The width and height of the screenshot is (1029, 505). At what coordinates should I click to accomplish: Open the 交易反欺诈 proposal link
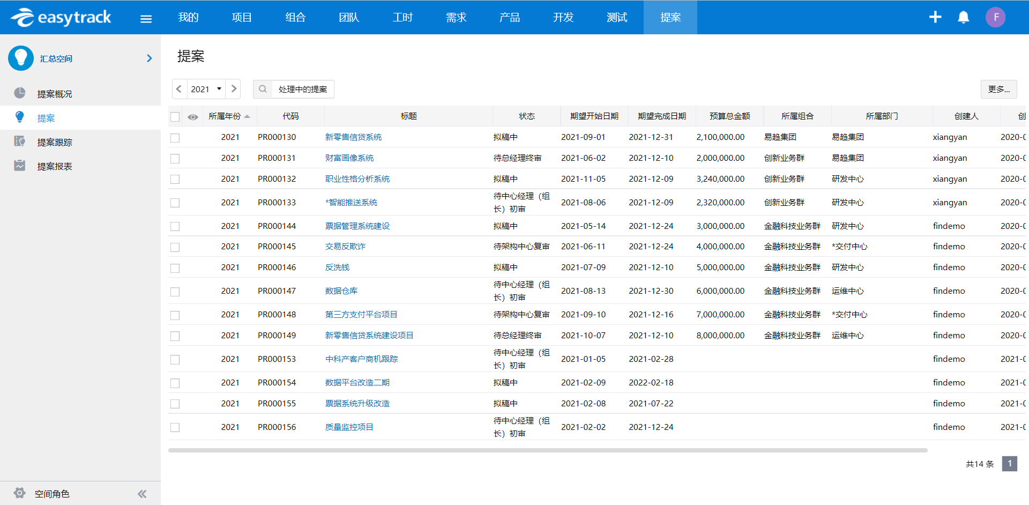point(345,247)
